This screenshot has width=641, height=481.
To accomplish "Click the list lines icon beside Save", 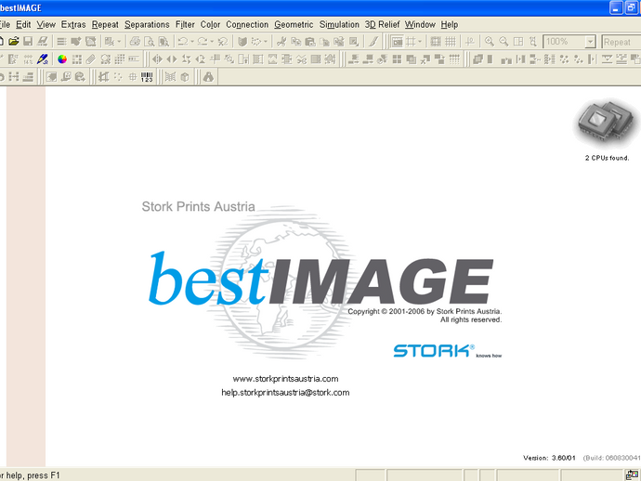I will pyautogui.click(x=61, y=41).
